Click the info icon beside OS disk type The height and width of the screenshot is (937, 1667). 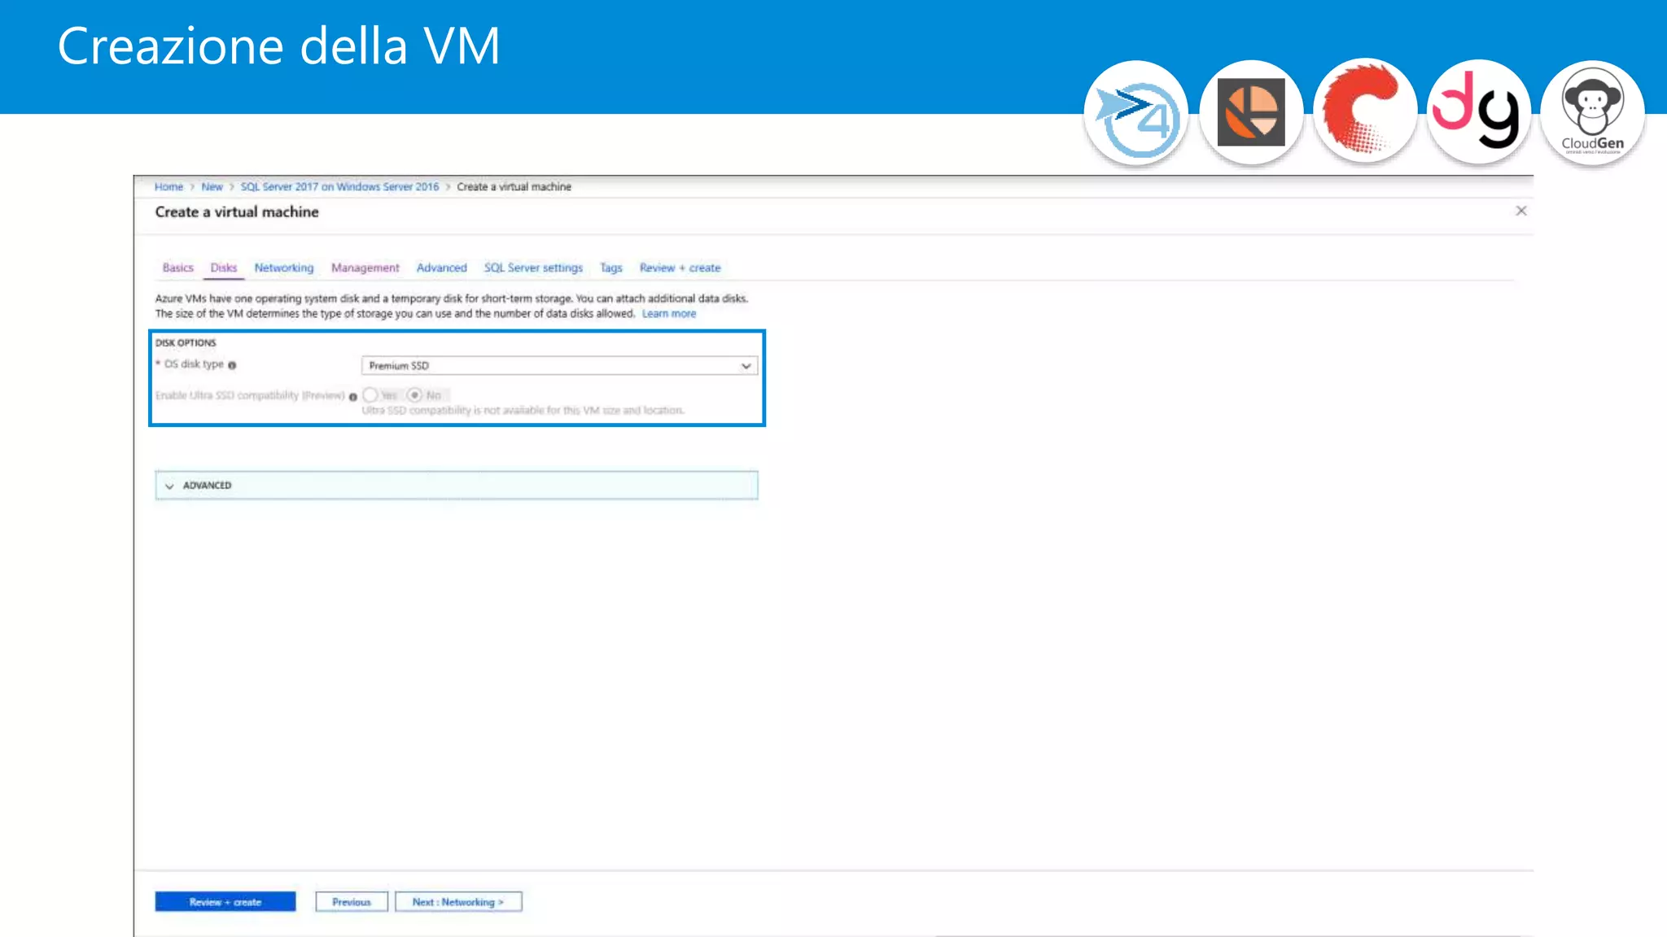click(232, 365)
